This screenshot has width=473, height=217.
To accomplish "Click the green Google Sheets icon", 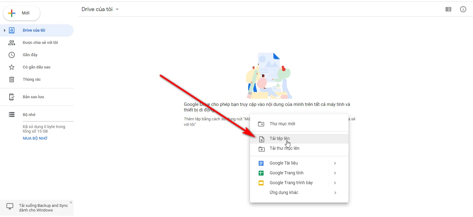I will coord(261,173).
